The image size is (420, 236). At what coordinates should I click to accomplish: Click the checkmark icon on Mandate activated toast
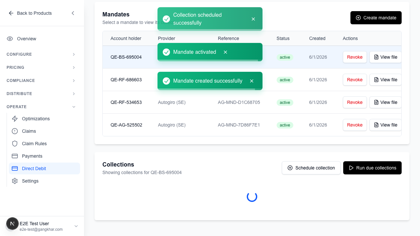pos(166,52)
